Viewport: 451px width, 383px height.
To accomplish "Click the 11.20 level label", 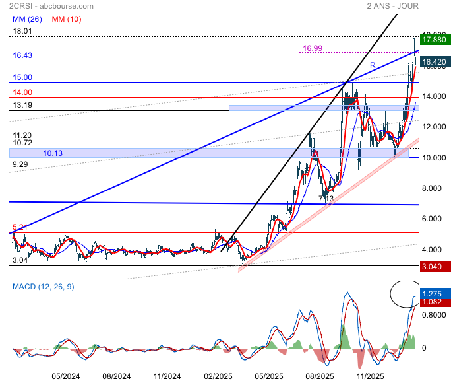I will (22, 135).
